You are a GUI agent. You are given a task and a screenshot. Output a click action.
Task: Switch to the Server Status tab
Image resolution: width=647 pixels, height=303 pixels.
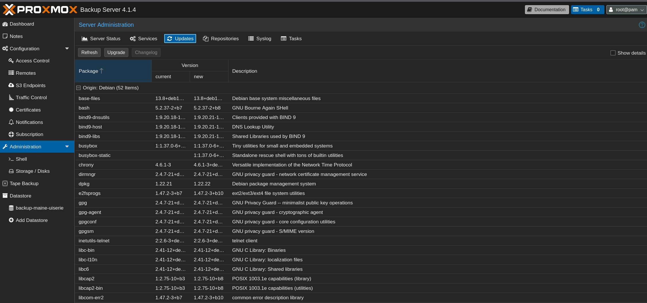click(101, 39)
